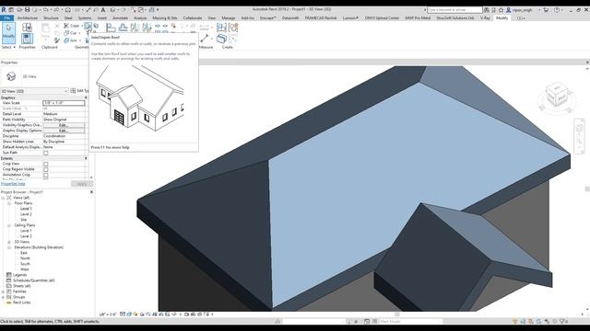
Task: Click the Visual Style icon in view control bar
Action: [129, 314]
